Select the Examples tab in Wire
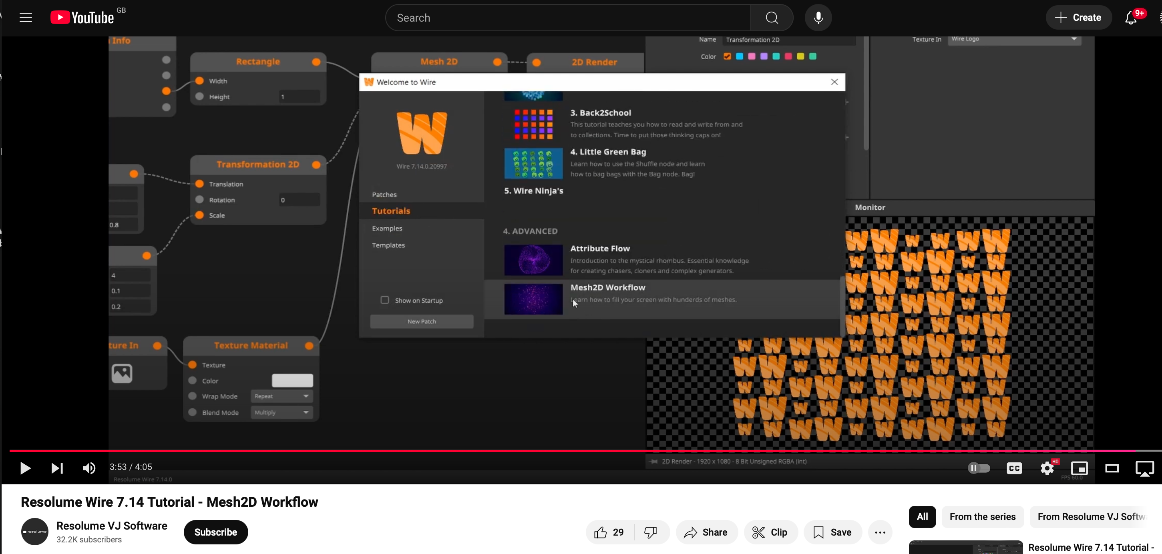Image resolution: width=1162 pixels, height=554 pixels. pyautogui.click(x=387, y=229)
